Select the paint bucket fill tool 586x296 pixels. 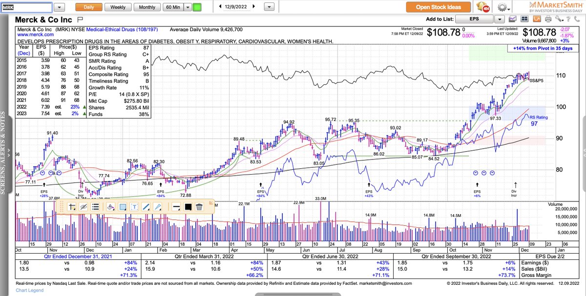(110, 207)
